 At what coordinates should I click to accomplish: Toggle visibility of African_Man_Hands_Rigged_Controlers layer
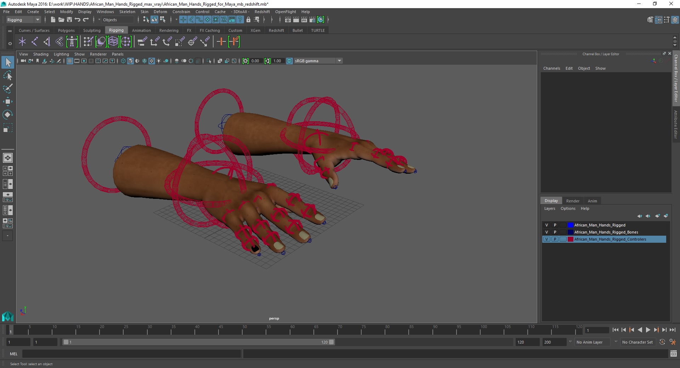pos(546,239)
